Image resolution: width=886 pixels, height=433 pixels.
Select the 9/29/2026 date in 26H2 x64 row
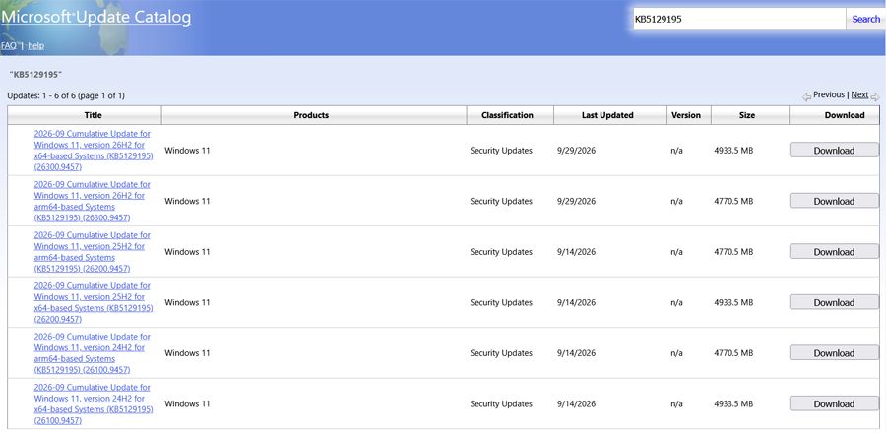[x=576, y=151]
